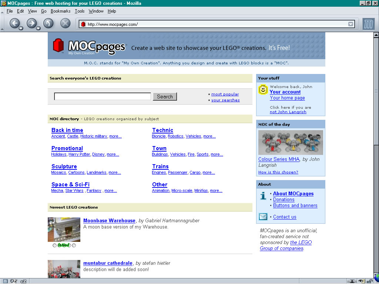This screenshot has height=284, width=379.
Task: Click the red LEGO brick MOCpages logo
Action: tap(58, 45)
